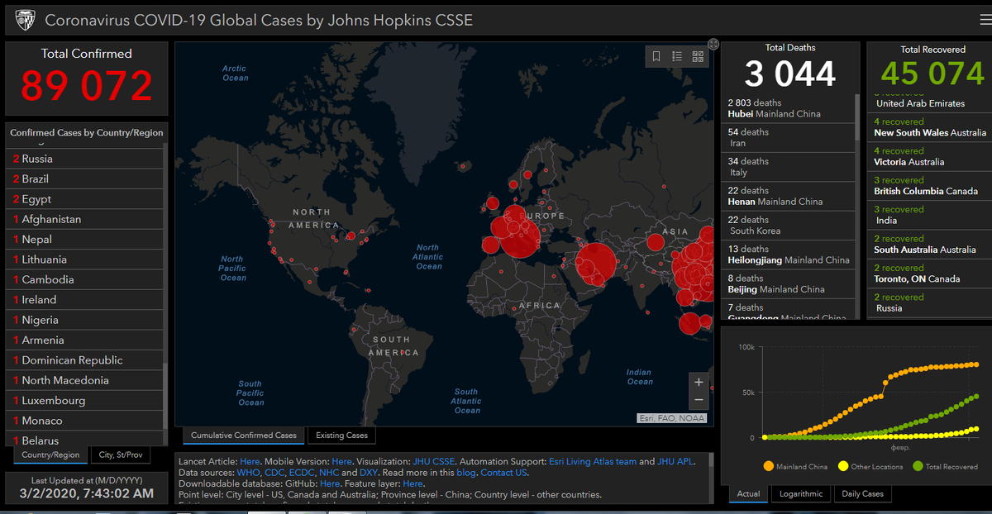Open the CDC data source link
The height and width of the screenshot is (514, 992).
coord(274,473)
